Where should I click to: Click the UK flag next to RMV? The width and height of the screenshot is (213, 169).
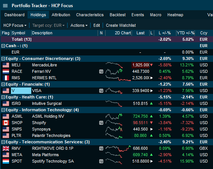point(6,148)
